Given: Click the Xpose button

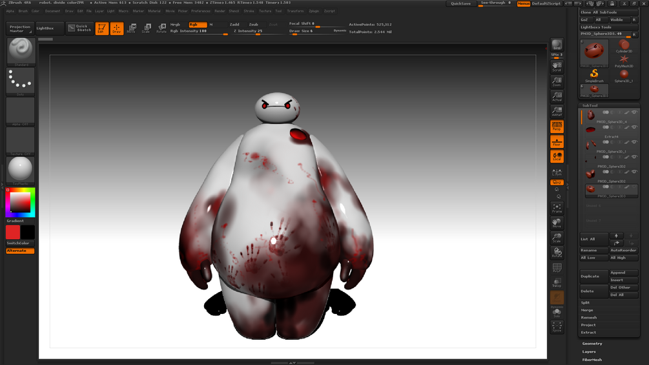Looking at the screenshot, I should tap(557, 327).
